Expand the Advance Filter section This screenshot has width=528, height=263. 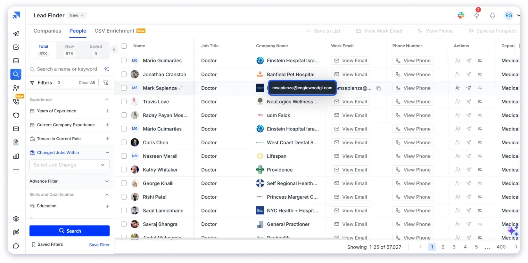click(x=107, y=181)
